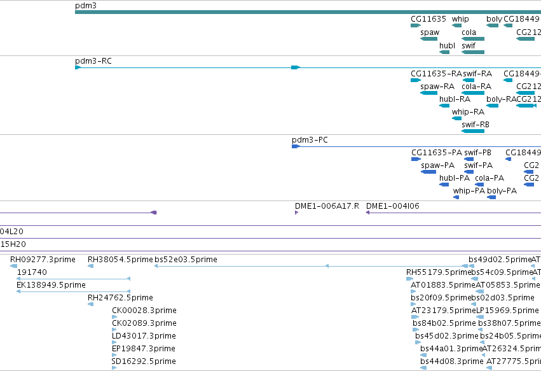Select the AT05853.5prime EST label
Viewport: 541px width, 371px height.
click(508, 285)
